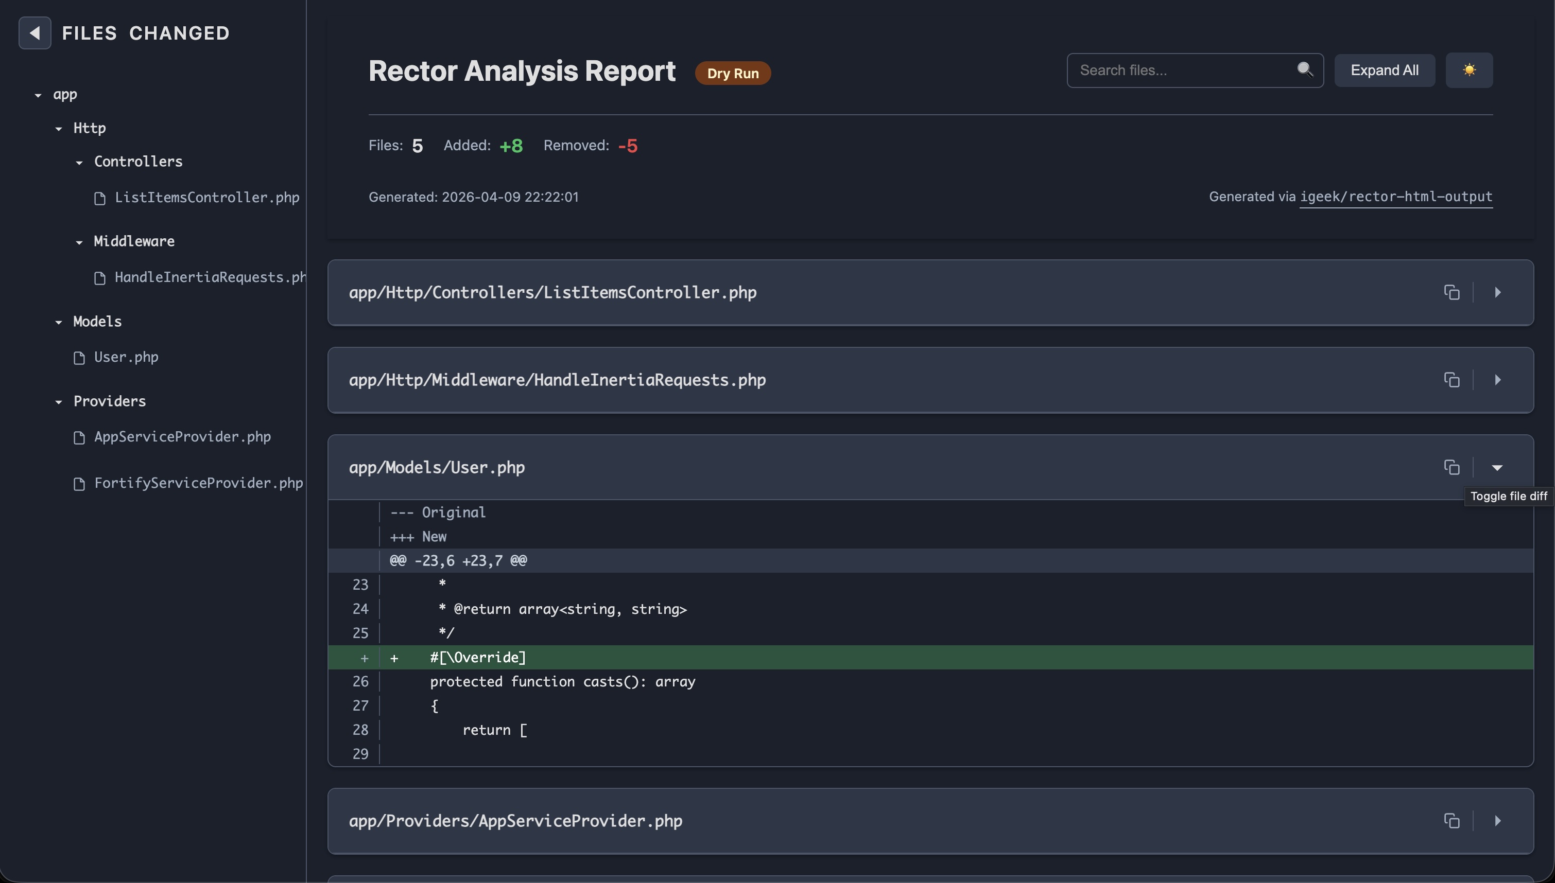
Task: Collapse the Providers tree folder
Action: tap(59, 401)
